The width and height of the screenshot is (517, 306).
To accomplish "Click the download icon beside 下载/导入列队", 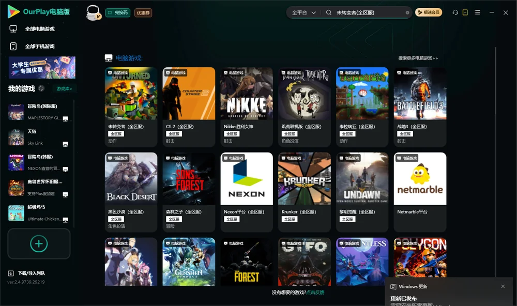I will point(11,273).
